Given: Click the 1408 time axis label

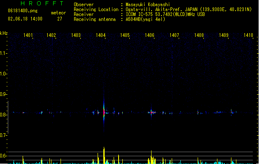Looking at the screenshot, I should [199, 35].
